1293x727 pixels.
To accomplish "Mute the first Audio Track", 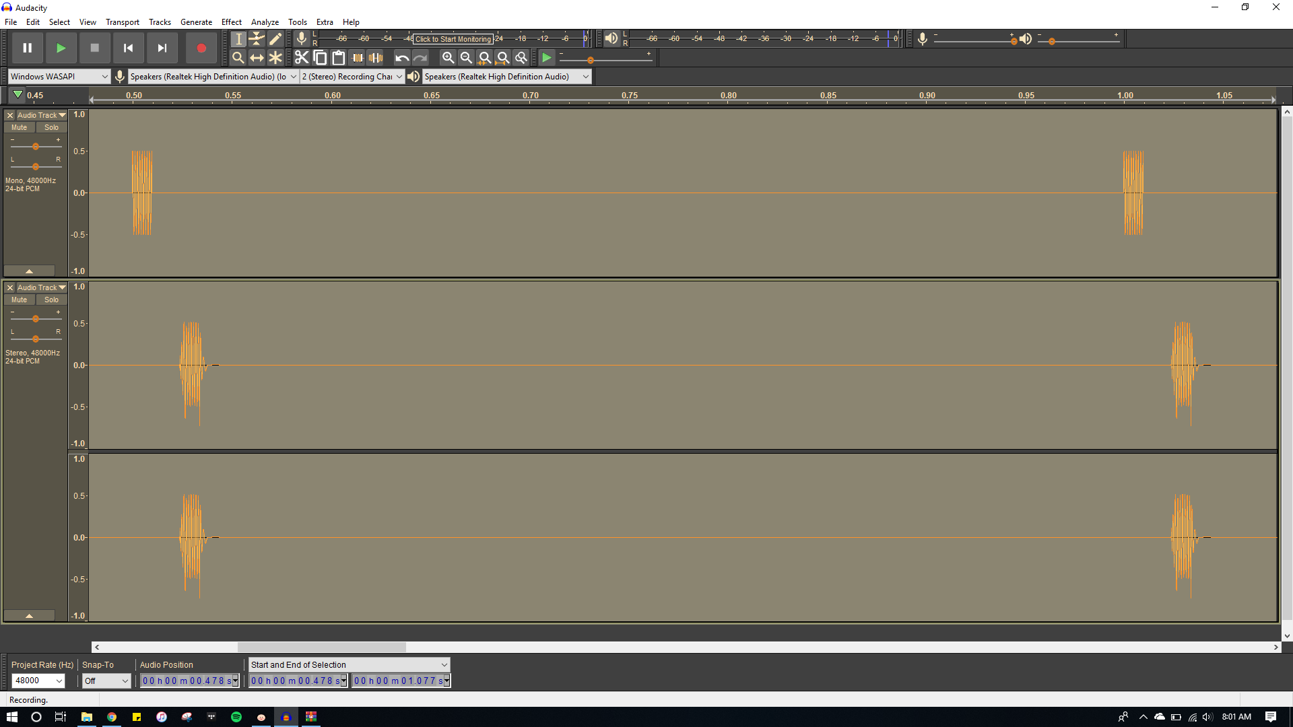I will pyautogui.click(x=19, y=127).
